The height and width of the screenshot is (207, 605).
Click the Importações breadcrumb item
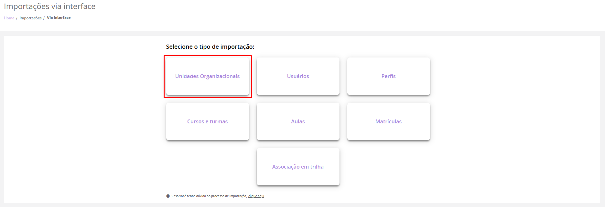pos(30,18)
